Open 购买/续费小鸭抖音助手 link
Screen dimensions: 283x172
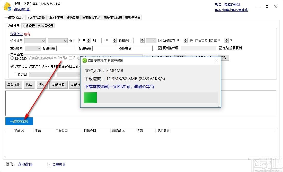[231, 10]
